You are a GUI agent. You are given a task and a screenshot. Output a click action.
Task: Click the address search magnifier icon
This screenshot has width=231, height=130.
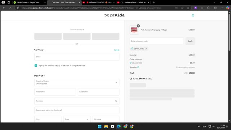click(x=116, y=101)
